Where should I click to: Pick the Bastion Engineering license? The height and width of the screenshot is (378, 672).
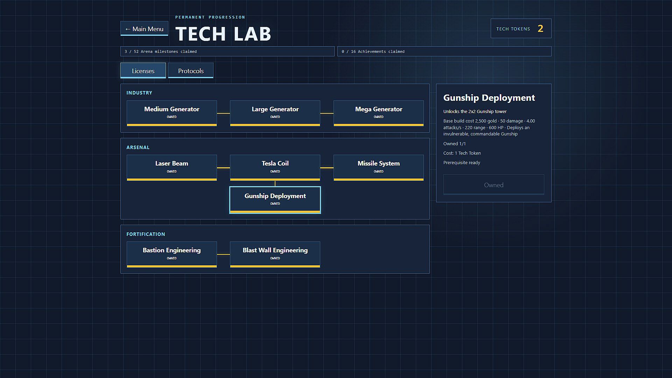[172, 254]
